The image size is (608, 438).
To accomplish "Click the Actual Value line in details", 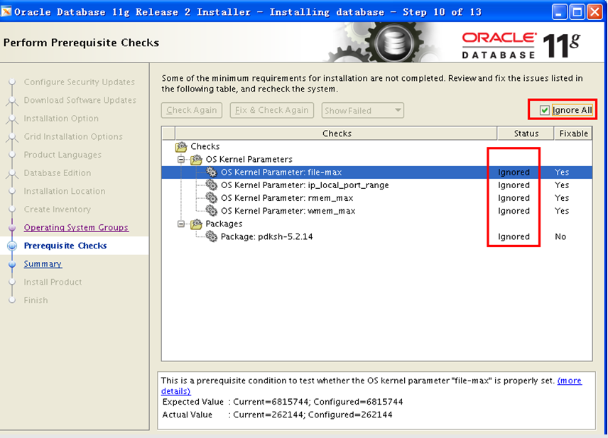I will pos(277,415).
